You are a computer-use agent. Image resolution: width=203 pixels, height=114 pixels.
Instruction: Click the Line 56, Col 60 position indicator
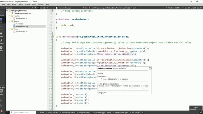(x=196, y=8)
